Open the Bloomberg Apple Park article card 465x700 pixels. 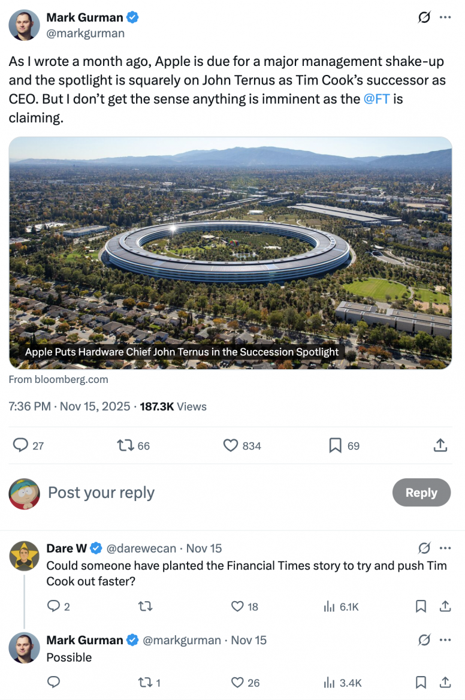coord(231,252)
